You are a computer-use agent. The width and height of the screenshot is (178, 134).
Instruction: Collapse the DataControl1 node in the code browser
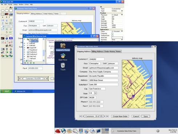(24, 39)
